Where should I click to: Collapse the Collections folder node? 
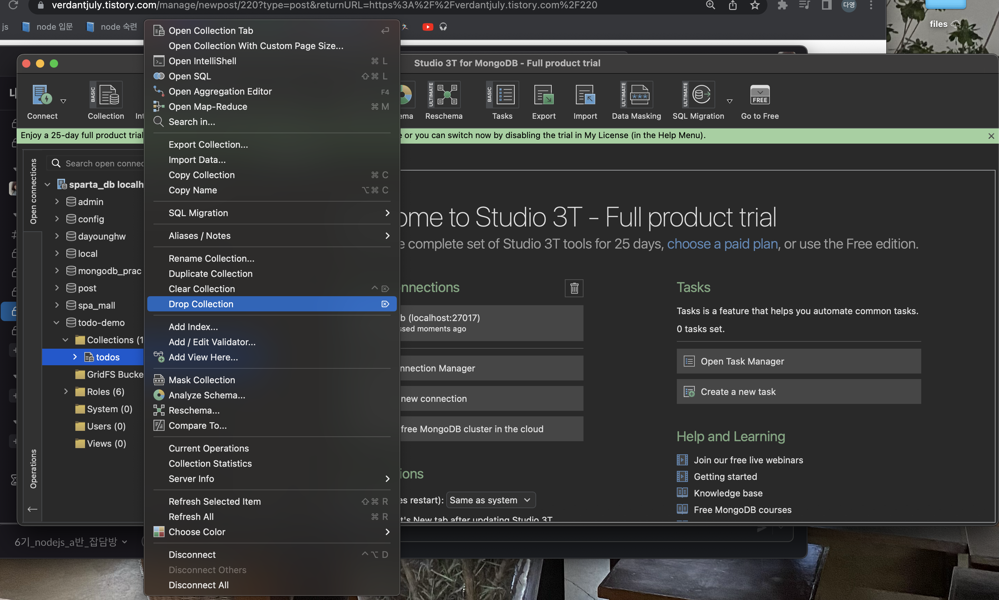66,340
